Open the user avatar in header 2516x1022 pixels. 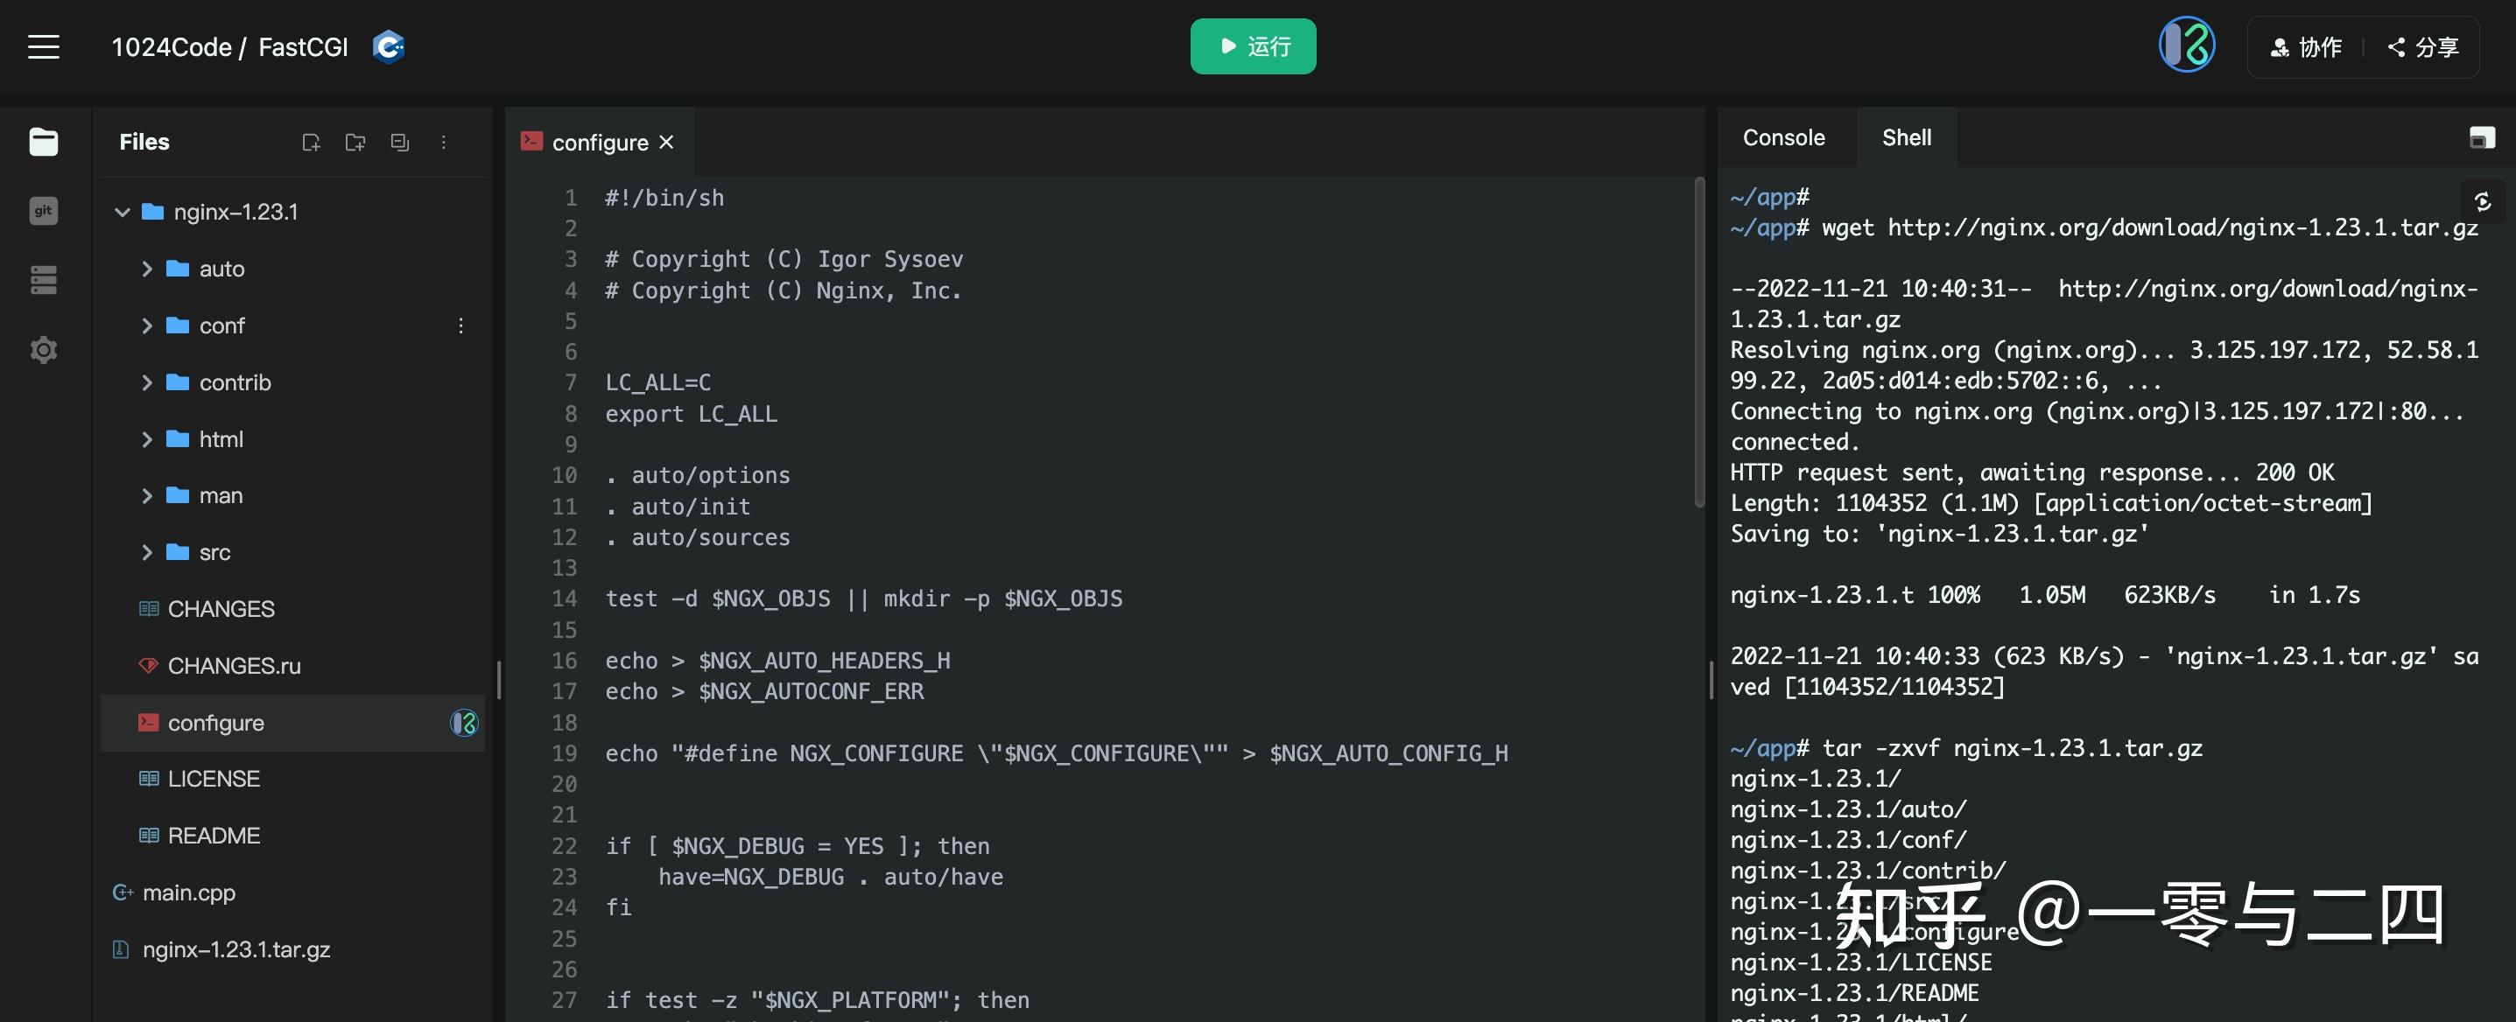[x=2186, y=45]
